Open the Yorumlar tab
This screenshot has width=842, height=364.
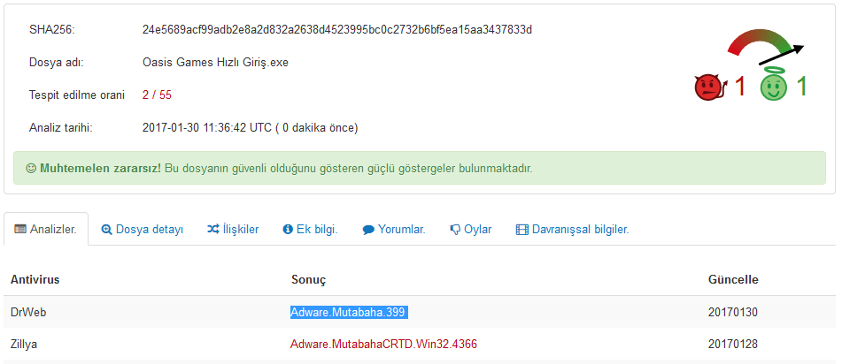pos(394,230)
